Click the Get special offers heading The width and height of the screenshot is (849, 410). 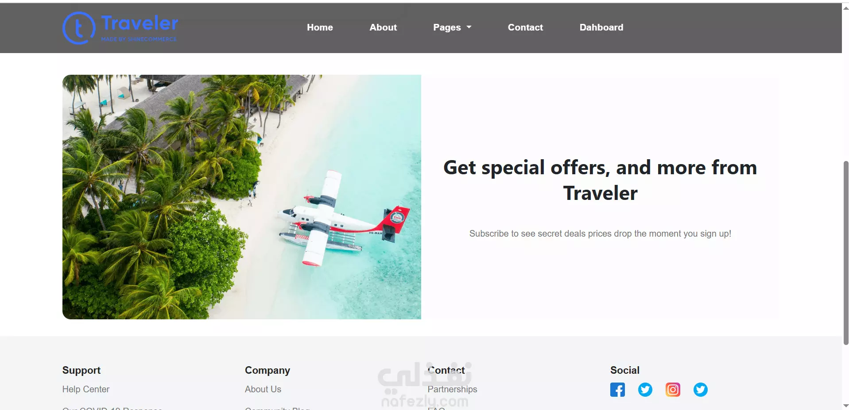[x=600, y=180]
